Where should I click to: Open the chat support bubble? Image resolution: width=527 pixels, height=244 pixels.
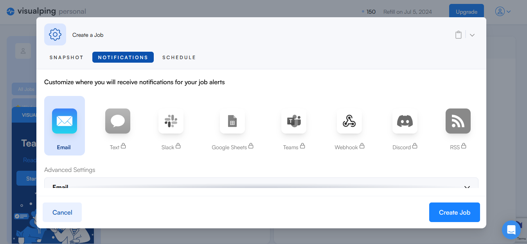point(511,230)
